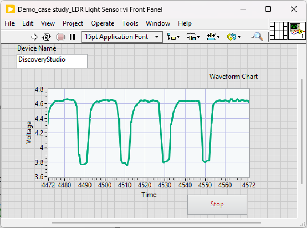307x228 pixels.
Task: Open the Project menu
Action: tap(73, 23)
